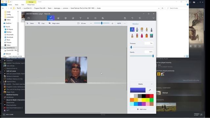
Task: Switch Explorer to details view icon
Action: tap(185, 56)
